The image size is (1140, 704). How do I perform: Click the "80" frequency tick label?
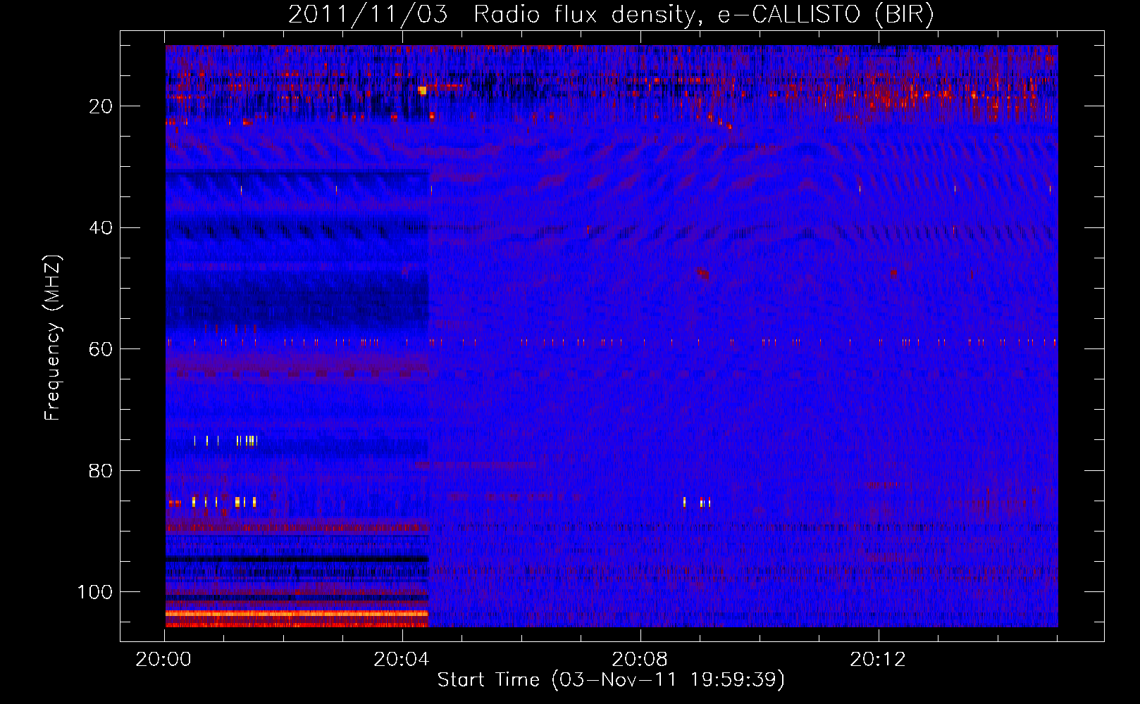point(101,471)
